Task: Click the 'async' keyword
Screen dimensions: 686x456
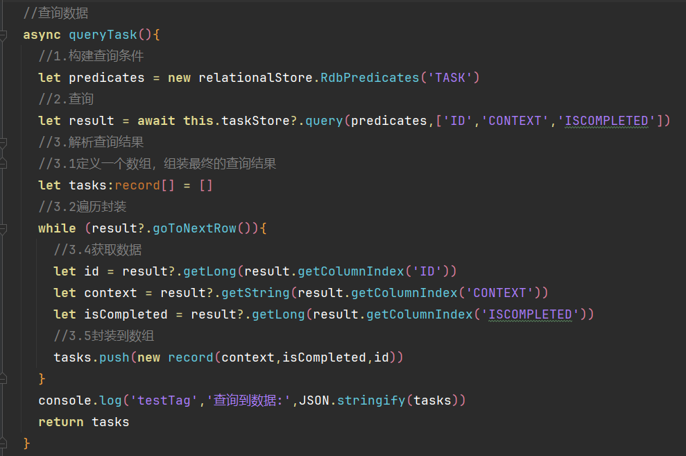Action: pos(42,35)
